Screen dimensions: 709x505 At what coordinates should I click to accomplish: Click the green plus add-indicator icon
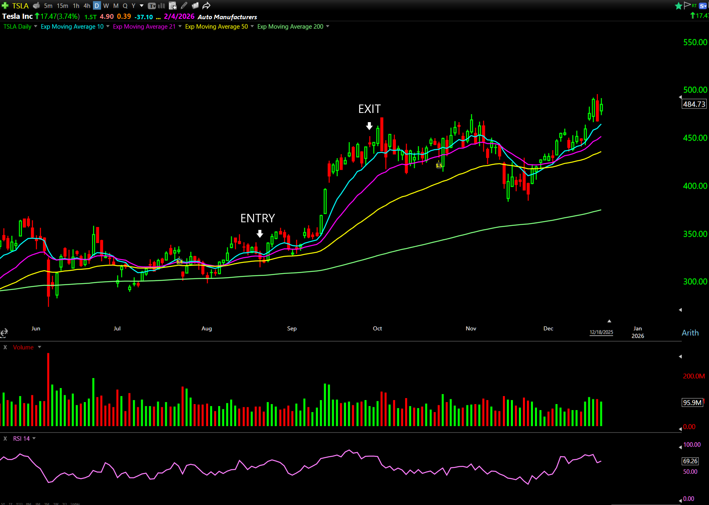click(x=5, y=6)
